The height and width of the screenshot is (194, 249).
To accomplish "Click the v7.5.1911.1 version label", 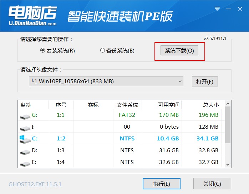I will pyautogui.click(x=215, y=39).
